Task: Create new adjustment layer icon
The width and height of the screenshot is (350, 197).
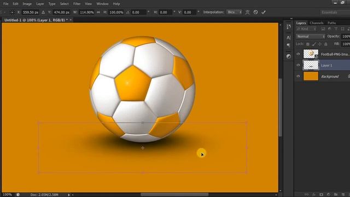Action: [328, 195]
